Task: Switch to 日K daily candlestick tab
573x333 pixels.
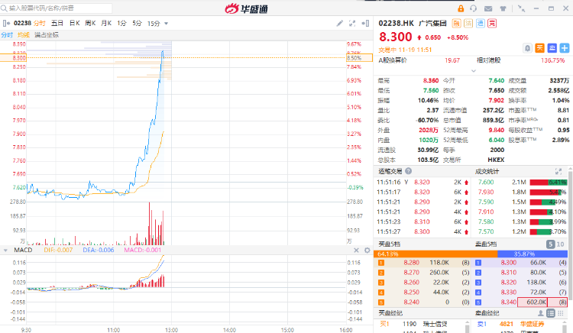Action: (x=75, y=24)
